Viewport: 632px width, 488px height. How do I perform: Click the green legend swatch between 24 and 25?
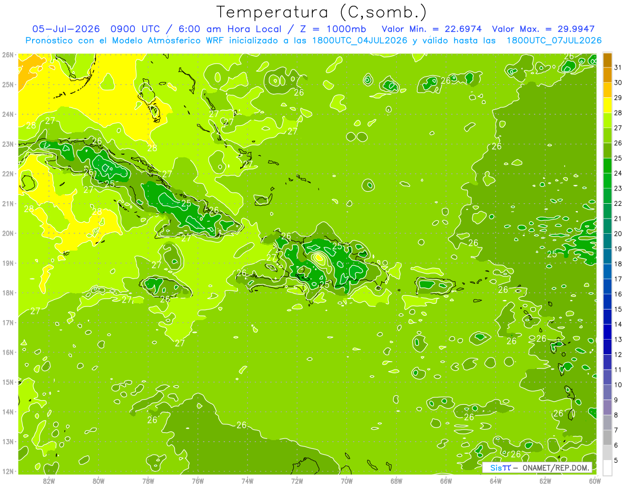(x=607, y=165)
